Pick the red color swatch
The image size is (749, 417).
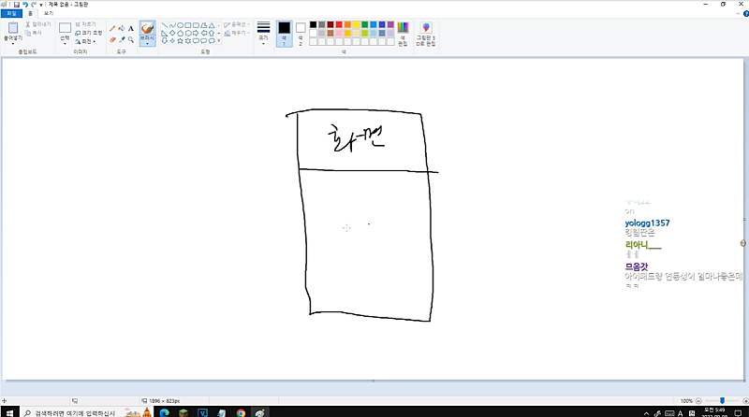coord(341,24)
